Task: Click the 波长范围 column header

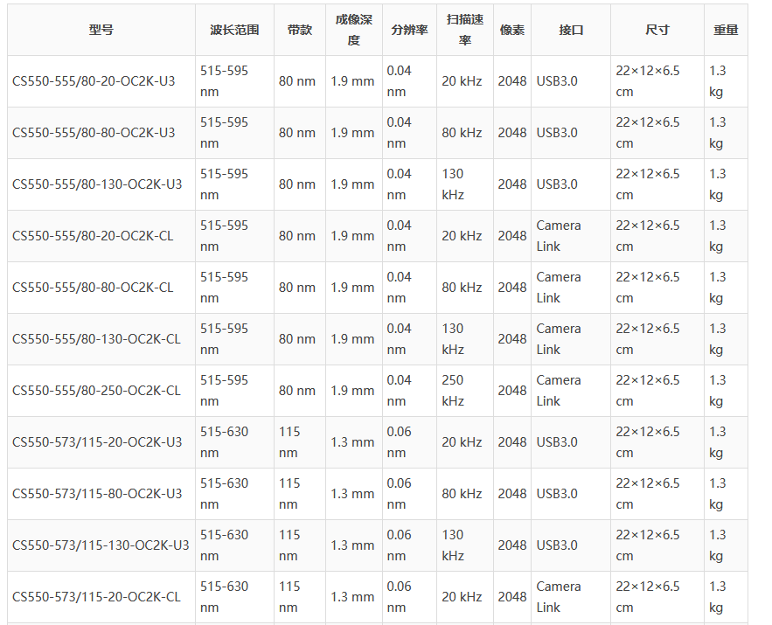Action: coord(234,30)
